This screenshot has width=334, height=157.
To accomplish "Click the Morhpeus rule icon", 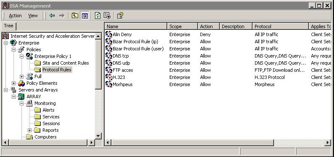I will coord(109,84).
